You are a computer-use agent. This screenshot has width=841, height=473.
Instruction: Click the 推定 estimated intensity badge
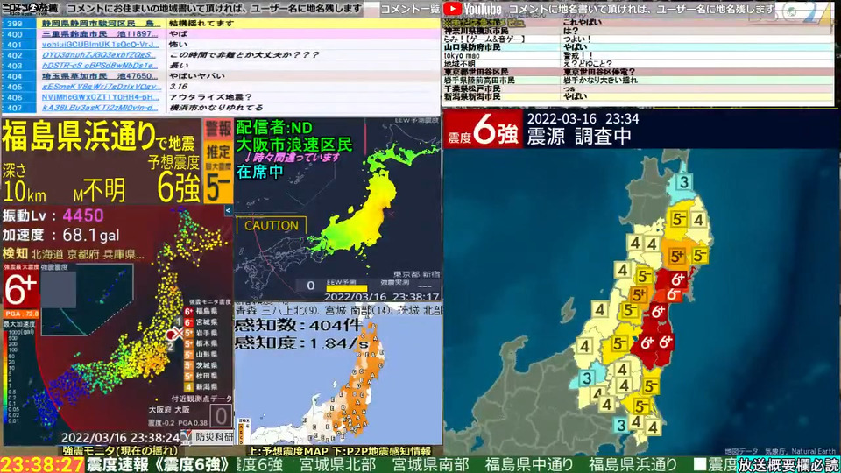(x=218, y=152)
